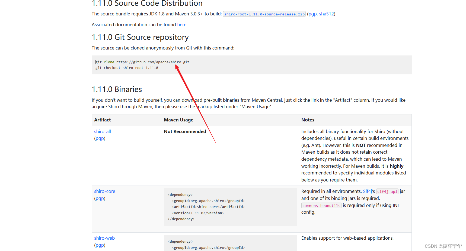
Task: Open the sha512 checksum link
Action: point(326,14)
